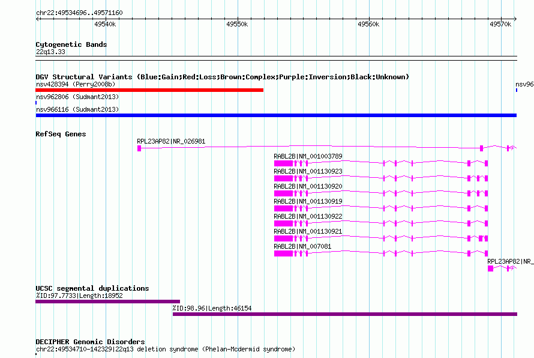Select first exon box of RPL23AP82 NR_026981
The image size is (534, 358).
pyautogui.click(x=139, y=148)
